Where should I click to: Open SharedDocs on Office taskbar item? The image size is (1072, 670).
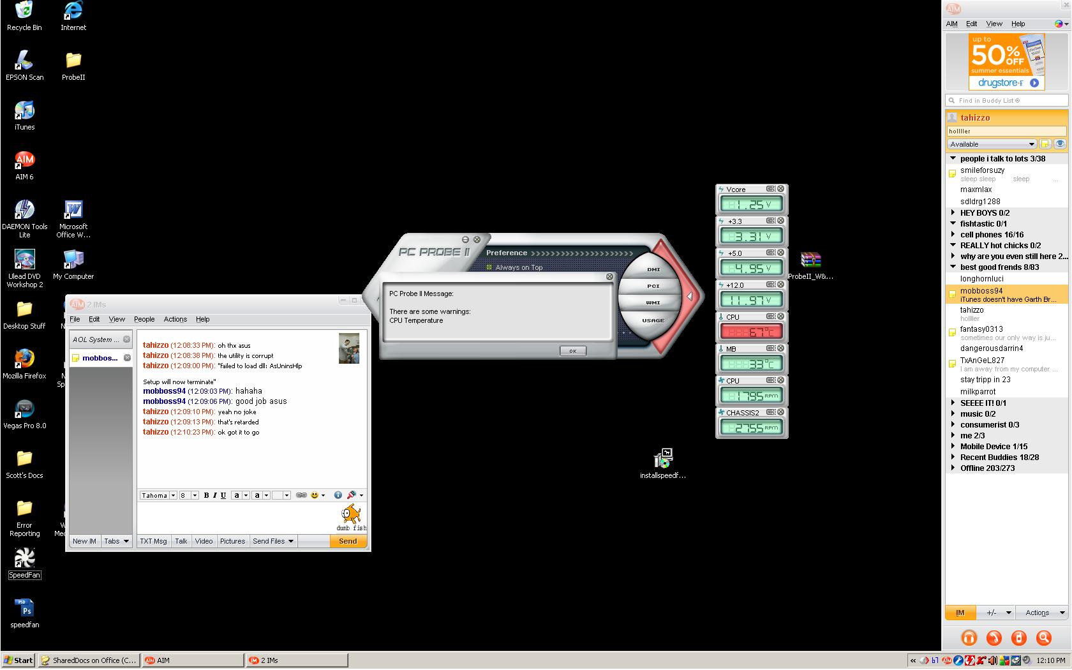click(89, 660)
